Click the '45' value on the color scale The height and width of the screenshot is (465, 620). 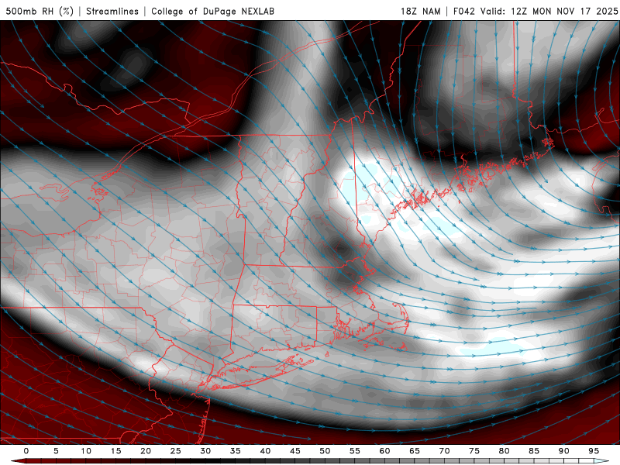(x=295, y=451)
